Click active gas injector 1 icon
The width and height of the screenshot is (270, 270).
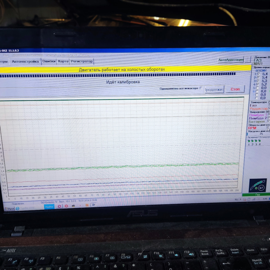pyautogui.click(x=249, y=141)
